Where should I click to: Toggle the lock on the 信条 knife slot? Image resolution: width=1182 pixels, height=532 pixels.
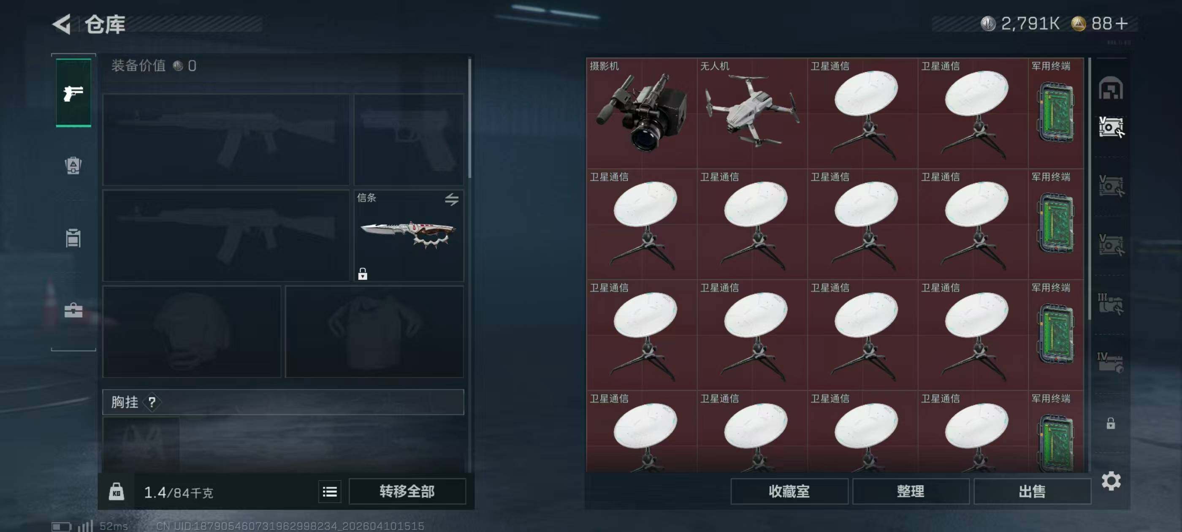pyautogui.click(x=363, y=274)
